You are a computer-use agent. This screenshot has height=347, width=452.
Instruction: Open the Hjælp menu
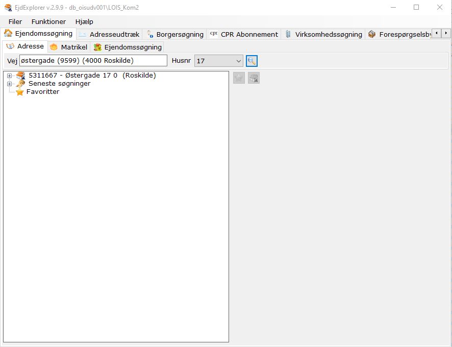point(84,22)
